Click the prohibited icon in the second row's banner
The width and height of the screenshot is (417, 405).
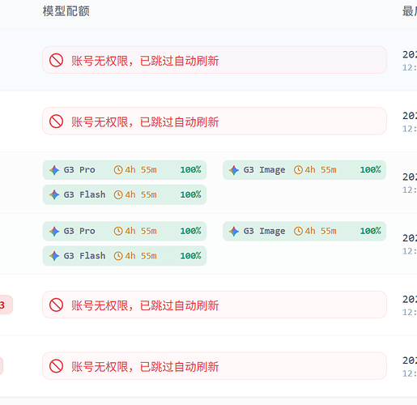56,122
